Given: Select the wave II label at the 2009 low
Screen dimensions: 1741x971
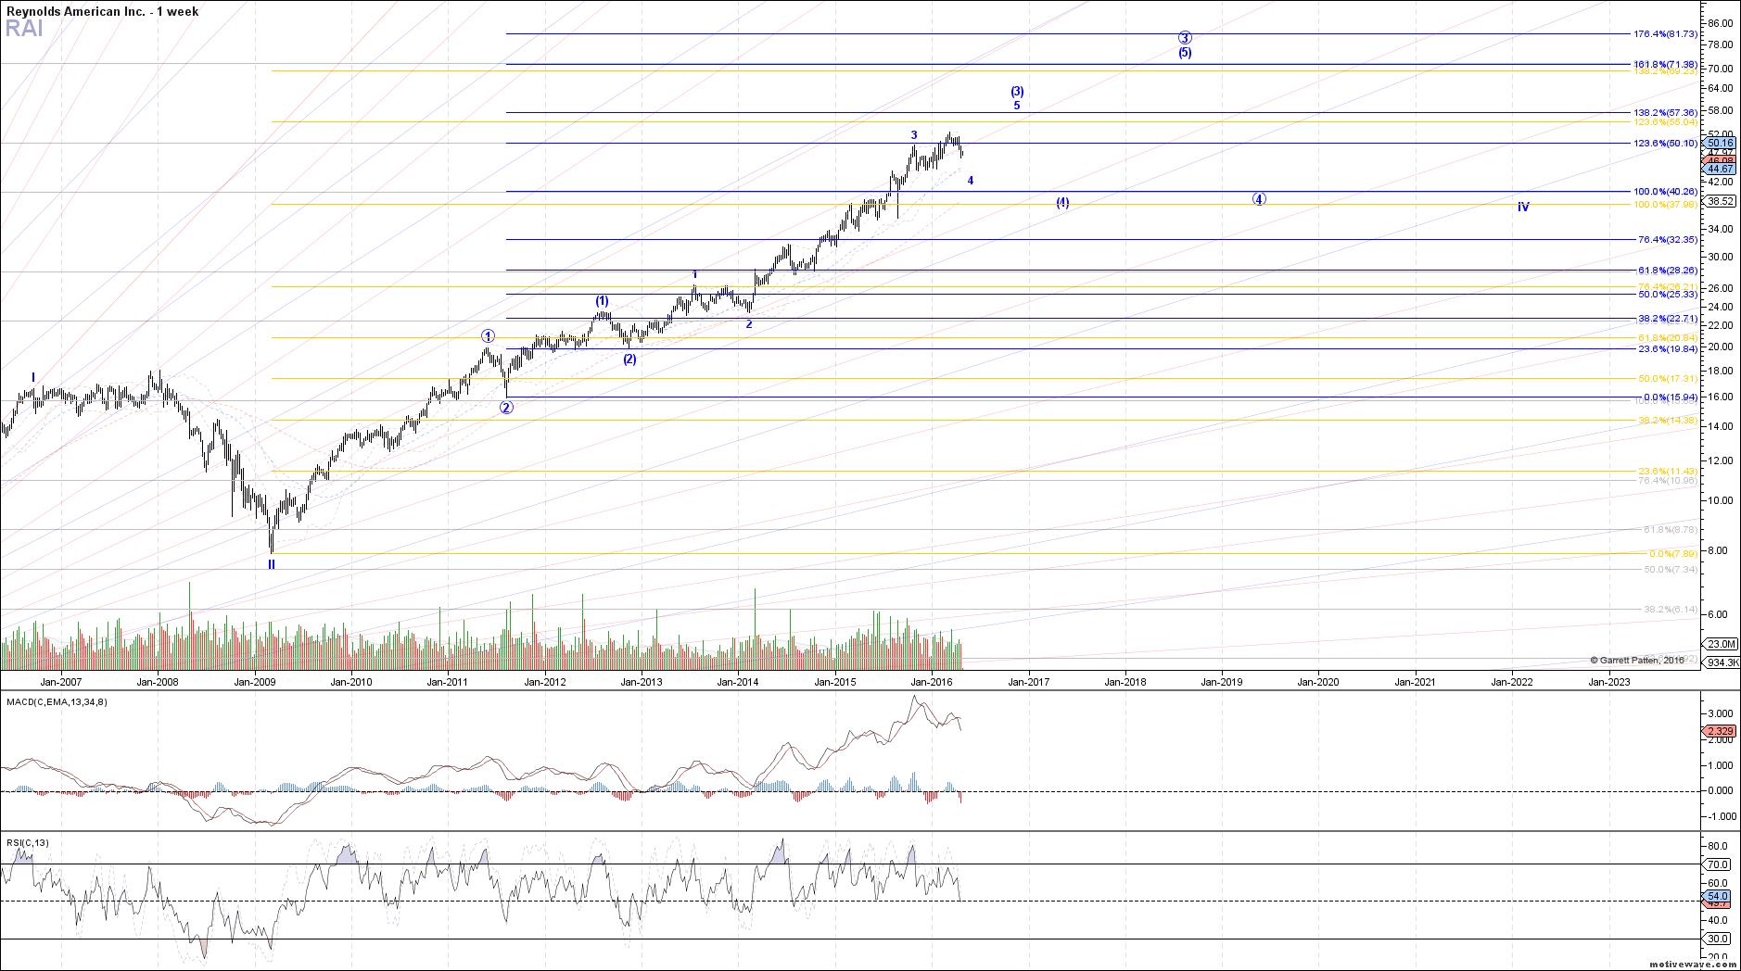Looking at the screenshot, I should coord(272,563).
